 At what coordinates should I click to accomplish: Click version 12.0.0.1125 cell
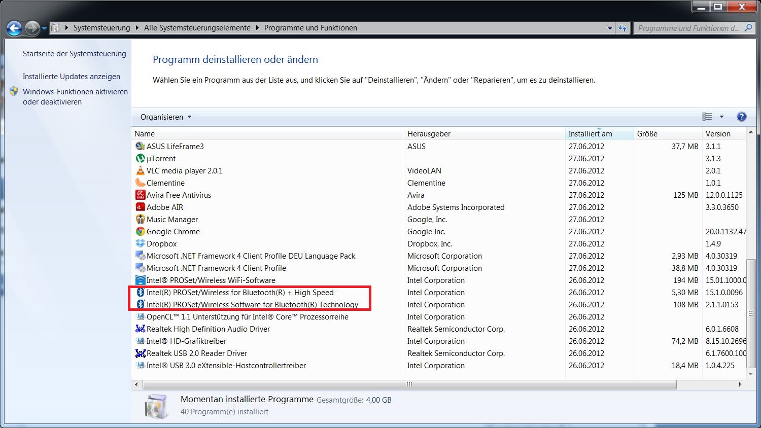pos(724,195)
